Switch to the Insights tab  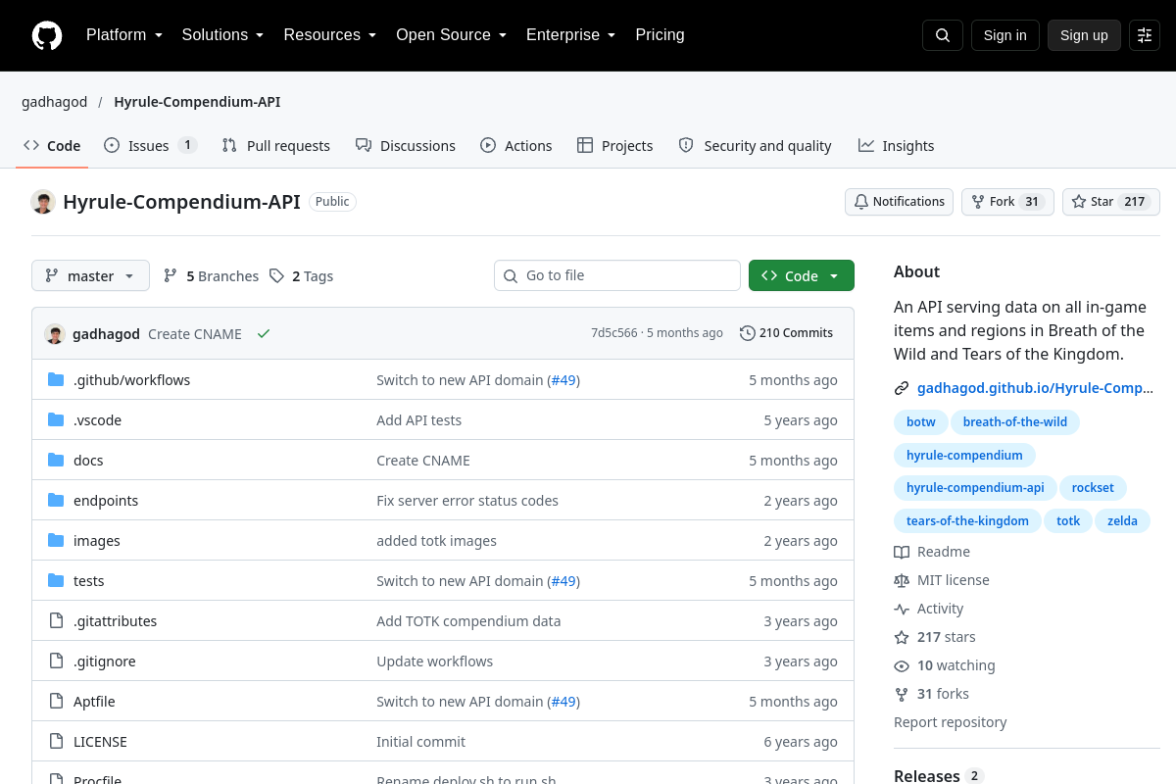coord(897,146)
